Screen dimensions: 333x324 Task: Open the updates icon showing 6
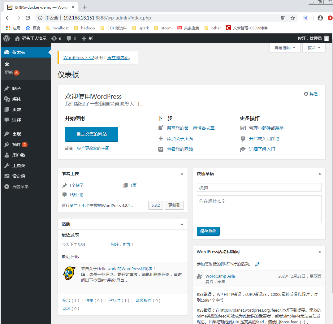pyautogui.click(x=57, y=38)
